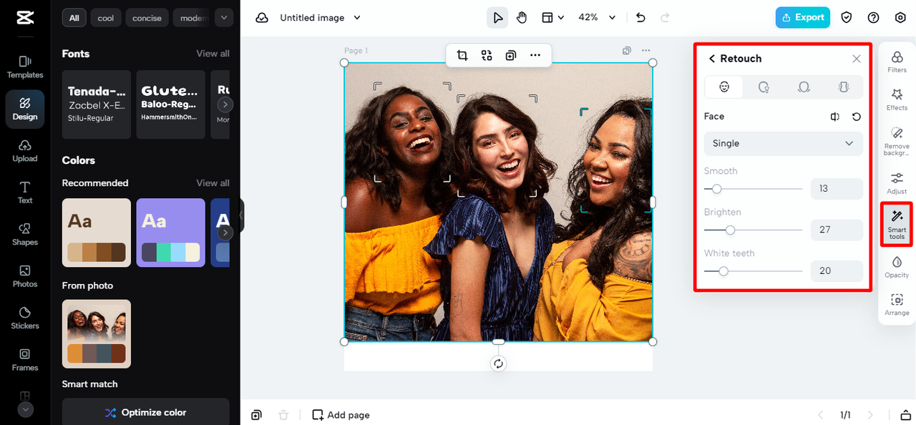Click View all next to Fonts

click(x=213, y=54)
